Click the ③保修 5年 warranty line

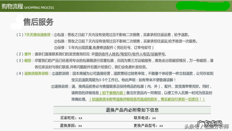pyautogui.click(x=104, y=48)
